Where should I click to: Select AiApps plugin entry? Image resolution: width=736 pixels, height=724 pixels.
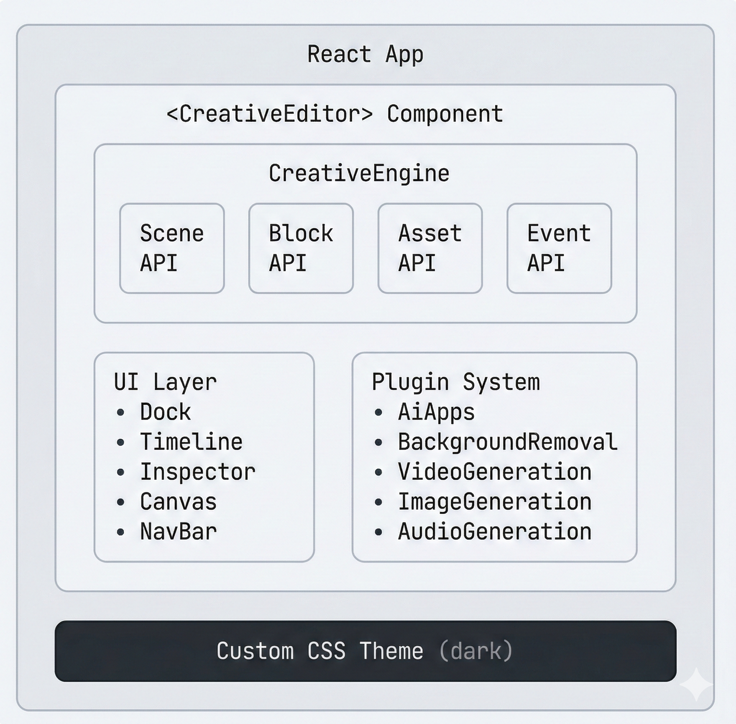coord(436,412)
